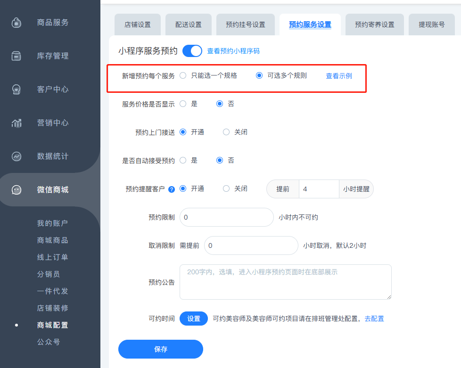Open the 查看预约小程序码 link

233,51
